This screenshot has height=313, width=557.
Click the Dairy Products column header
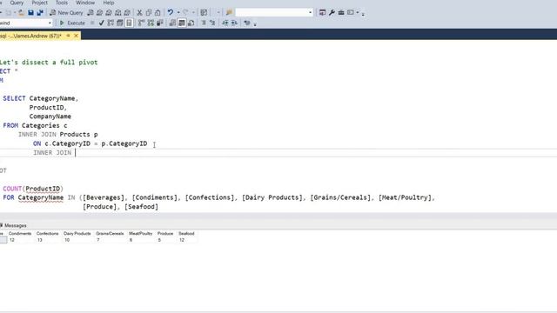pos(77,234)
